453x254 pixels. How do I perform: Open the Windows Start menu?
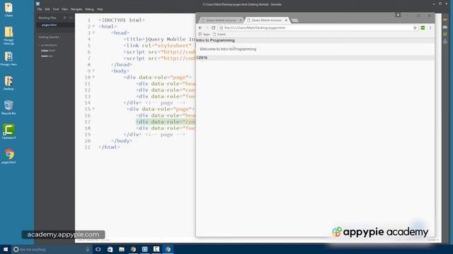(x=6, y=249)
